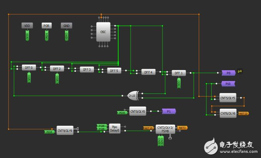The width and height of the screenshot is (261, 158).
Task: Select the gray POR block
Action: 47,25
